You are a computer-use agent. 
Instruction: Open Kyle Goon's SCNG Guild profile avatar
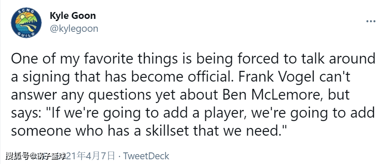pyautogui.click(x=26, y=23)
